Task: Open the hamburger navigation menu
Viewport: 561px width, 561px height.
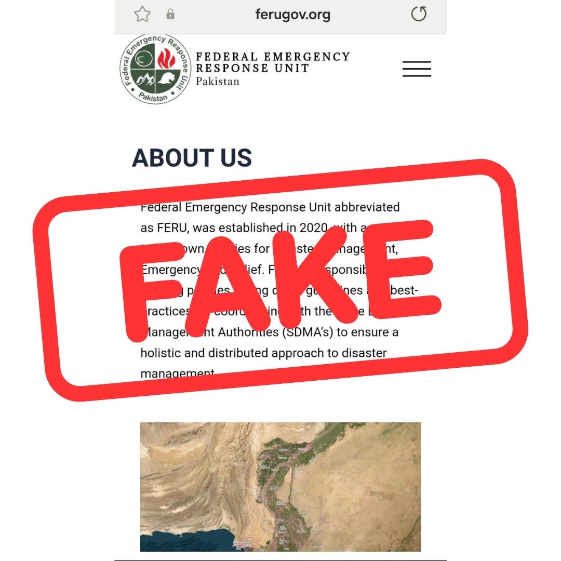Action: (417, 69)
